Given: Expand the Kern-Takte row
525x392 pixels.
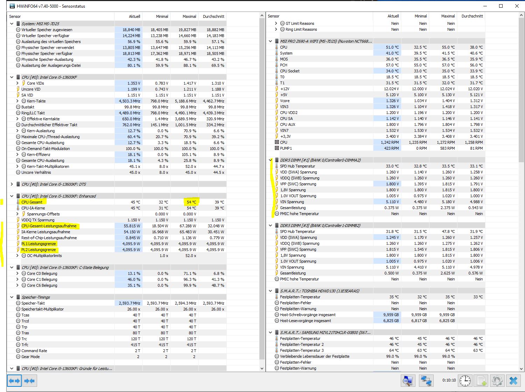Looking at the screenshot, I should click(x=17, y=101).
